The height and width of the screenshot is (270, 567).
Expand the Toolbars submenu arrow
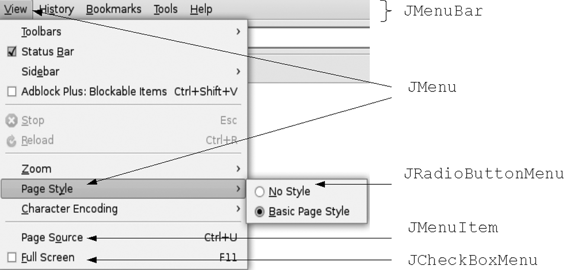click(238, 32)
